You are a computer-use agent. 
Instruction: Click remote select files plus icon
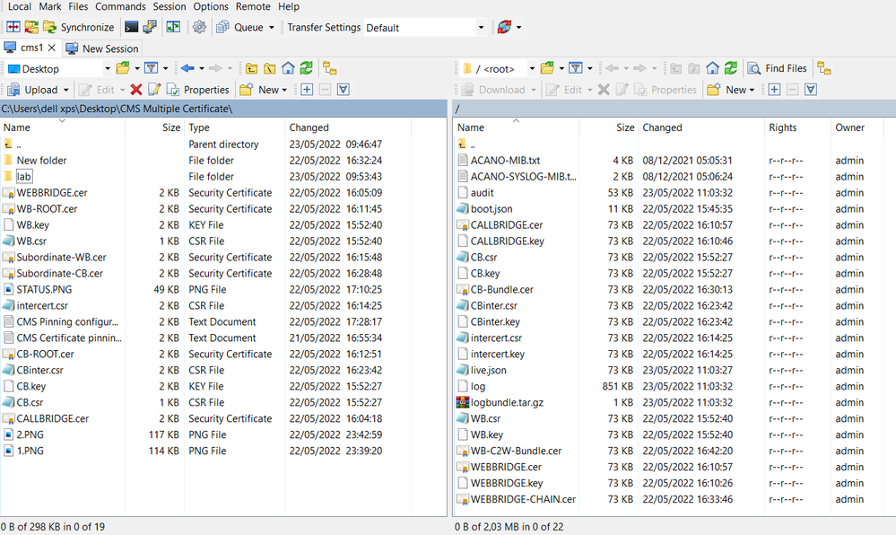774,90
